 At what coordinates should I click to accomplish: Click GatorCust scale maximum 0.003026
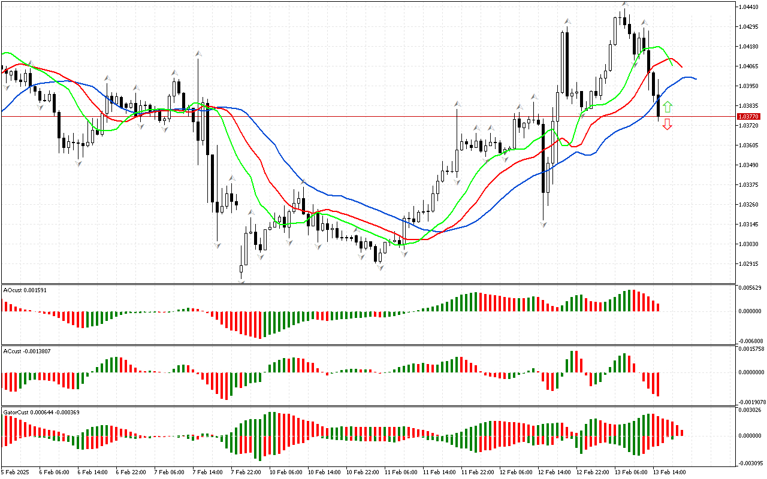(750, 410)
